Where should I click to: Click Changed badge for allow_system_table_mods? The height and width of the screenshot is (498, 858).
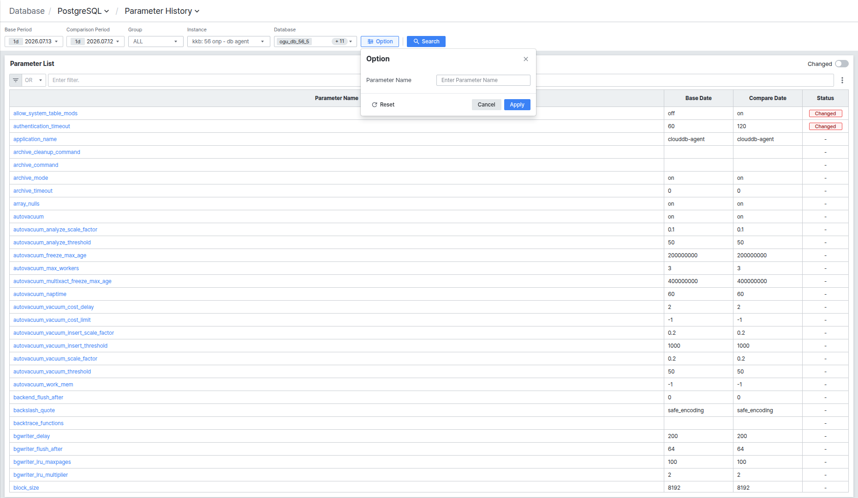[x=825, y=113]
